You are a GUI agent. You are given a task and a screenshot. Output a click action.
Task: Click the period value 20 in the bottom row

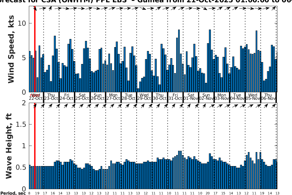pyautogui.click(x=207, y=193)
